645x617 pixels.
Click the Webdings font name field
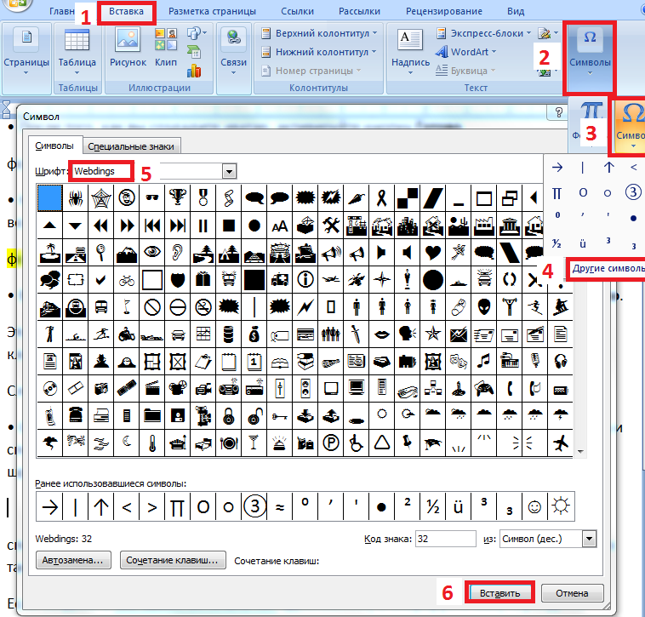101,171
